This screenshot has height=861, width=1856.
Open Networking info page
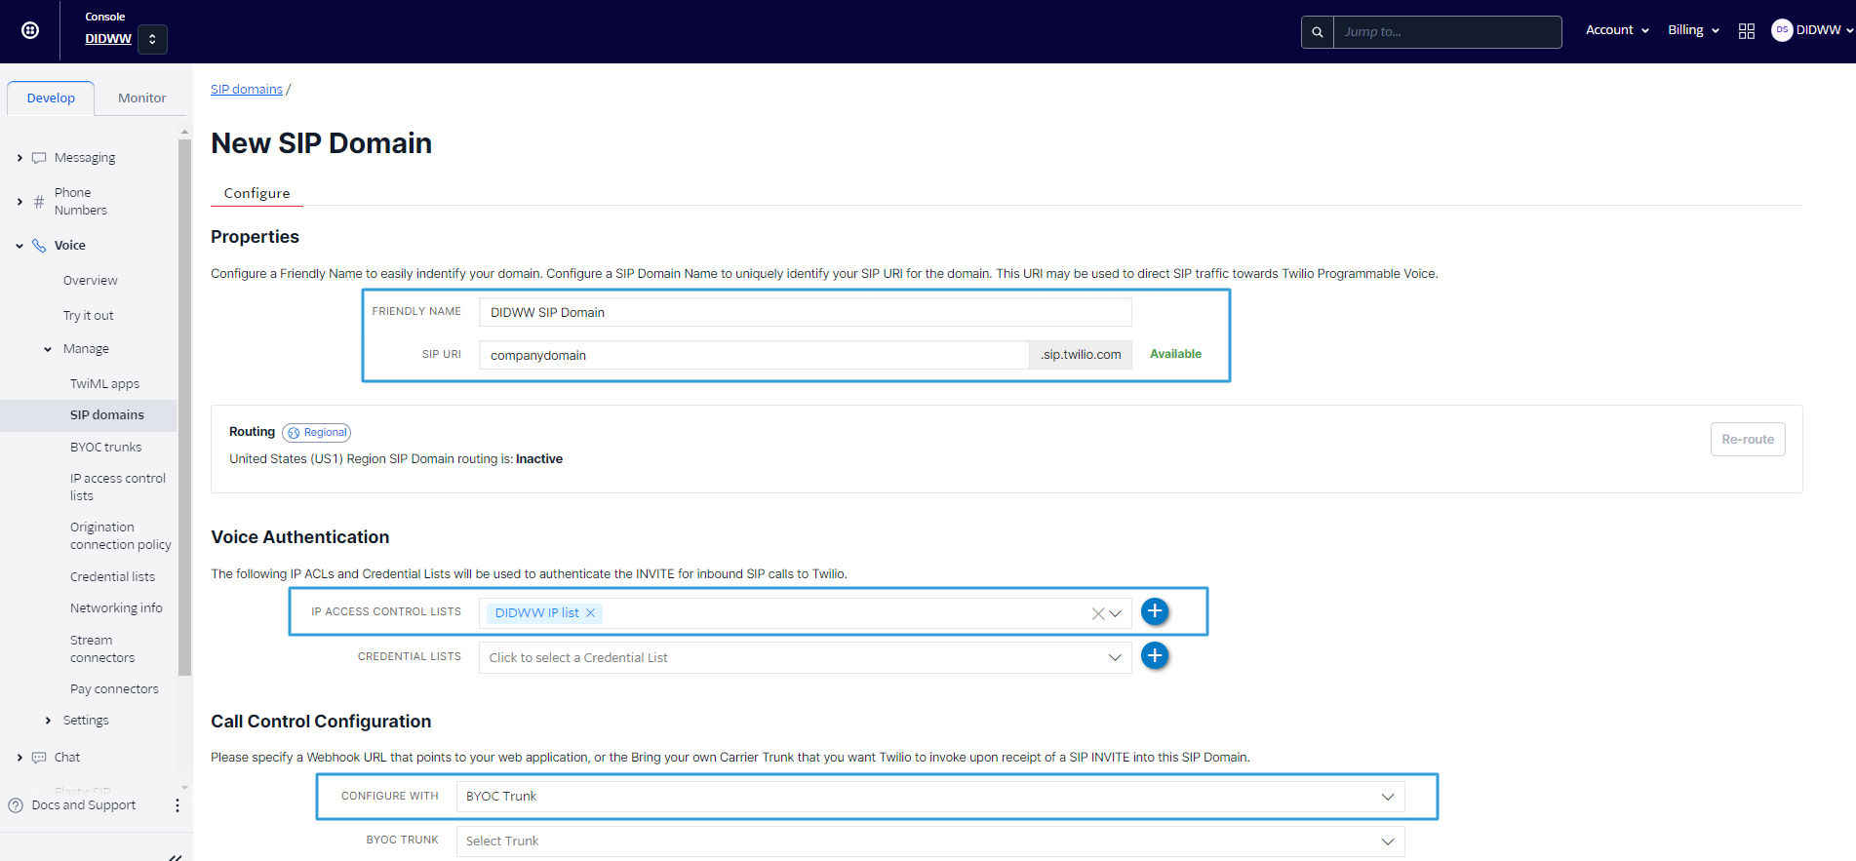pos(117,608)
